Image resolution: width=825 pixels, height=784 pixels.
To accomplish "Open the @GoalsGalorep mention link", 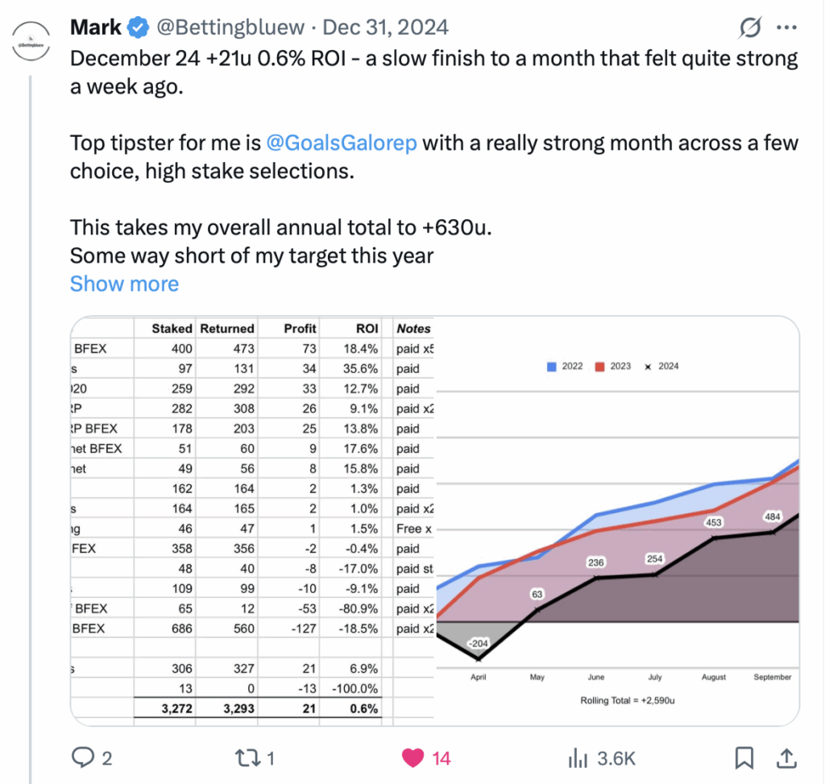I will pos(342,143).
